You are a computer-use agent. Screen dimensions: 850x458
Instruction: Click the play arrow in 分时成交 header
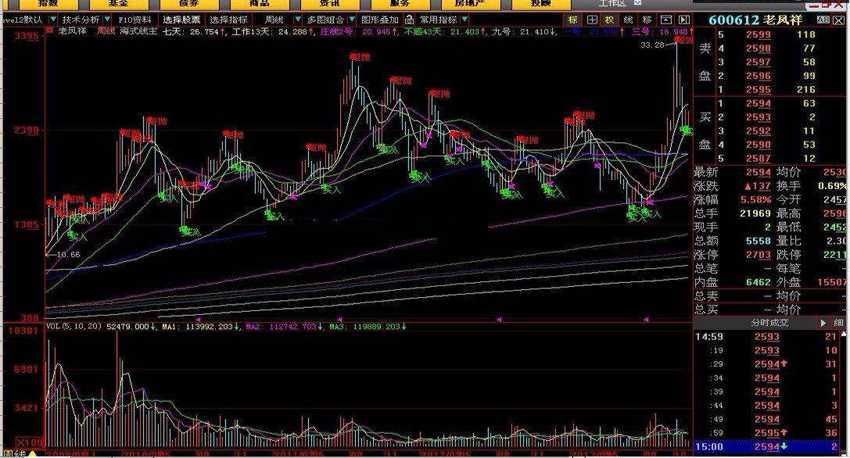tap(823, 323)
